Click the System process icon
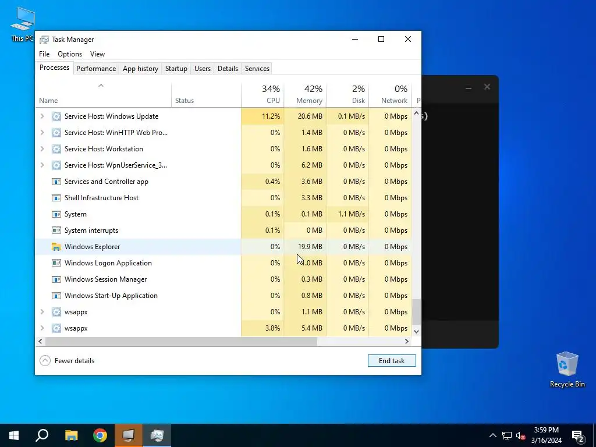 coord(56,214)
